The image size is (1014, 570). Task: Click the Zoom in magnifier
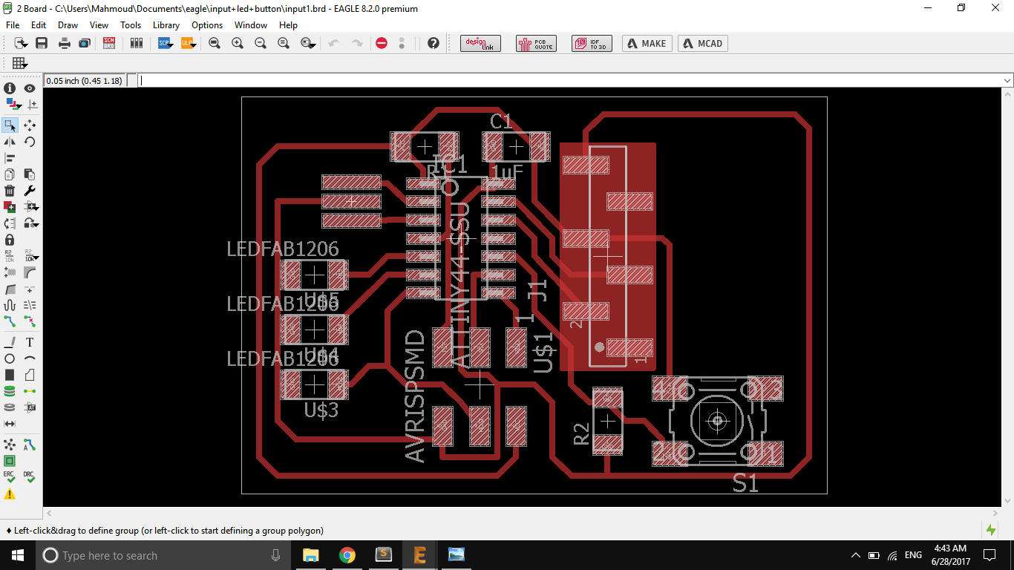tap(238, 43)
